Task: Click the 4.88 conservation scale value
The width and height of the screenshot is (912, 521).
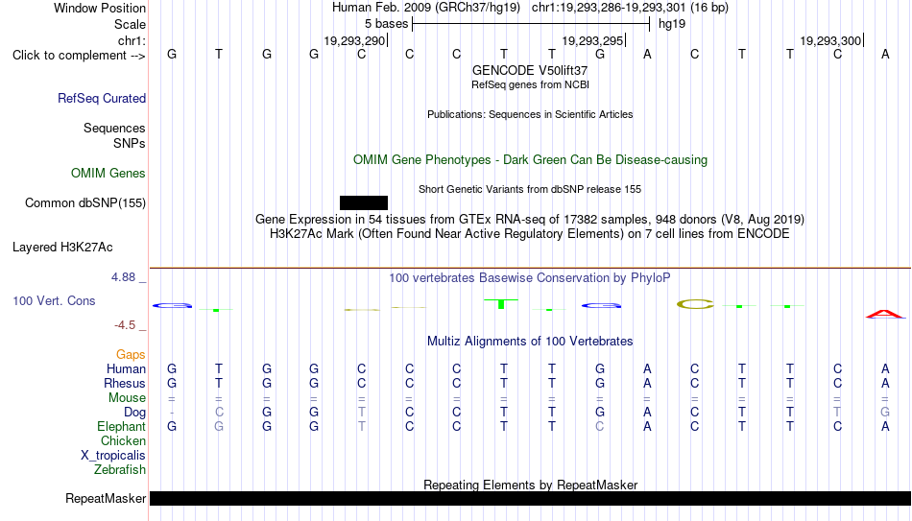Action: pyautogui.click(x=123, y=277)
